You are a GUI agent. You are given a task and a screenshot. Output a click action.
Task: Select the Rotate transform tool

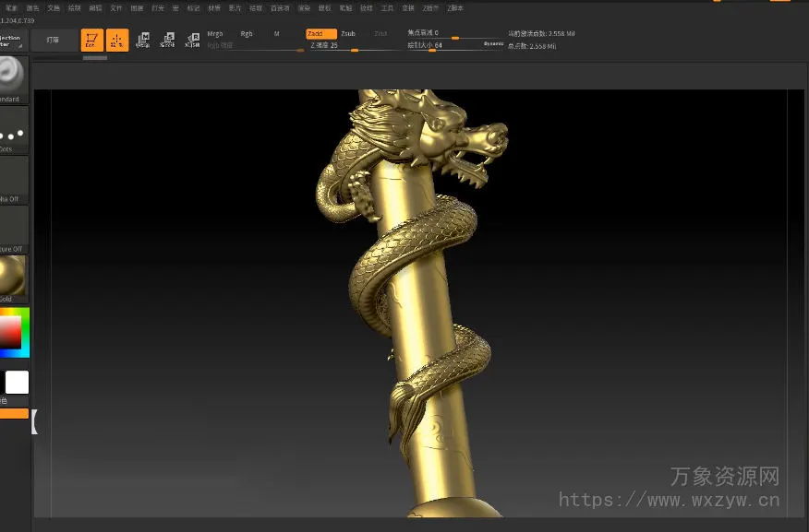click(192, 40)
